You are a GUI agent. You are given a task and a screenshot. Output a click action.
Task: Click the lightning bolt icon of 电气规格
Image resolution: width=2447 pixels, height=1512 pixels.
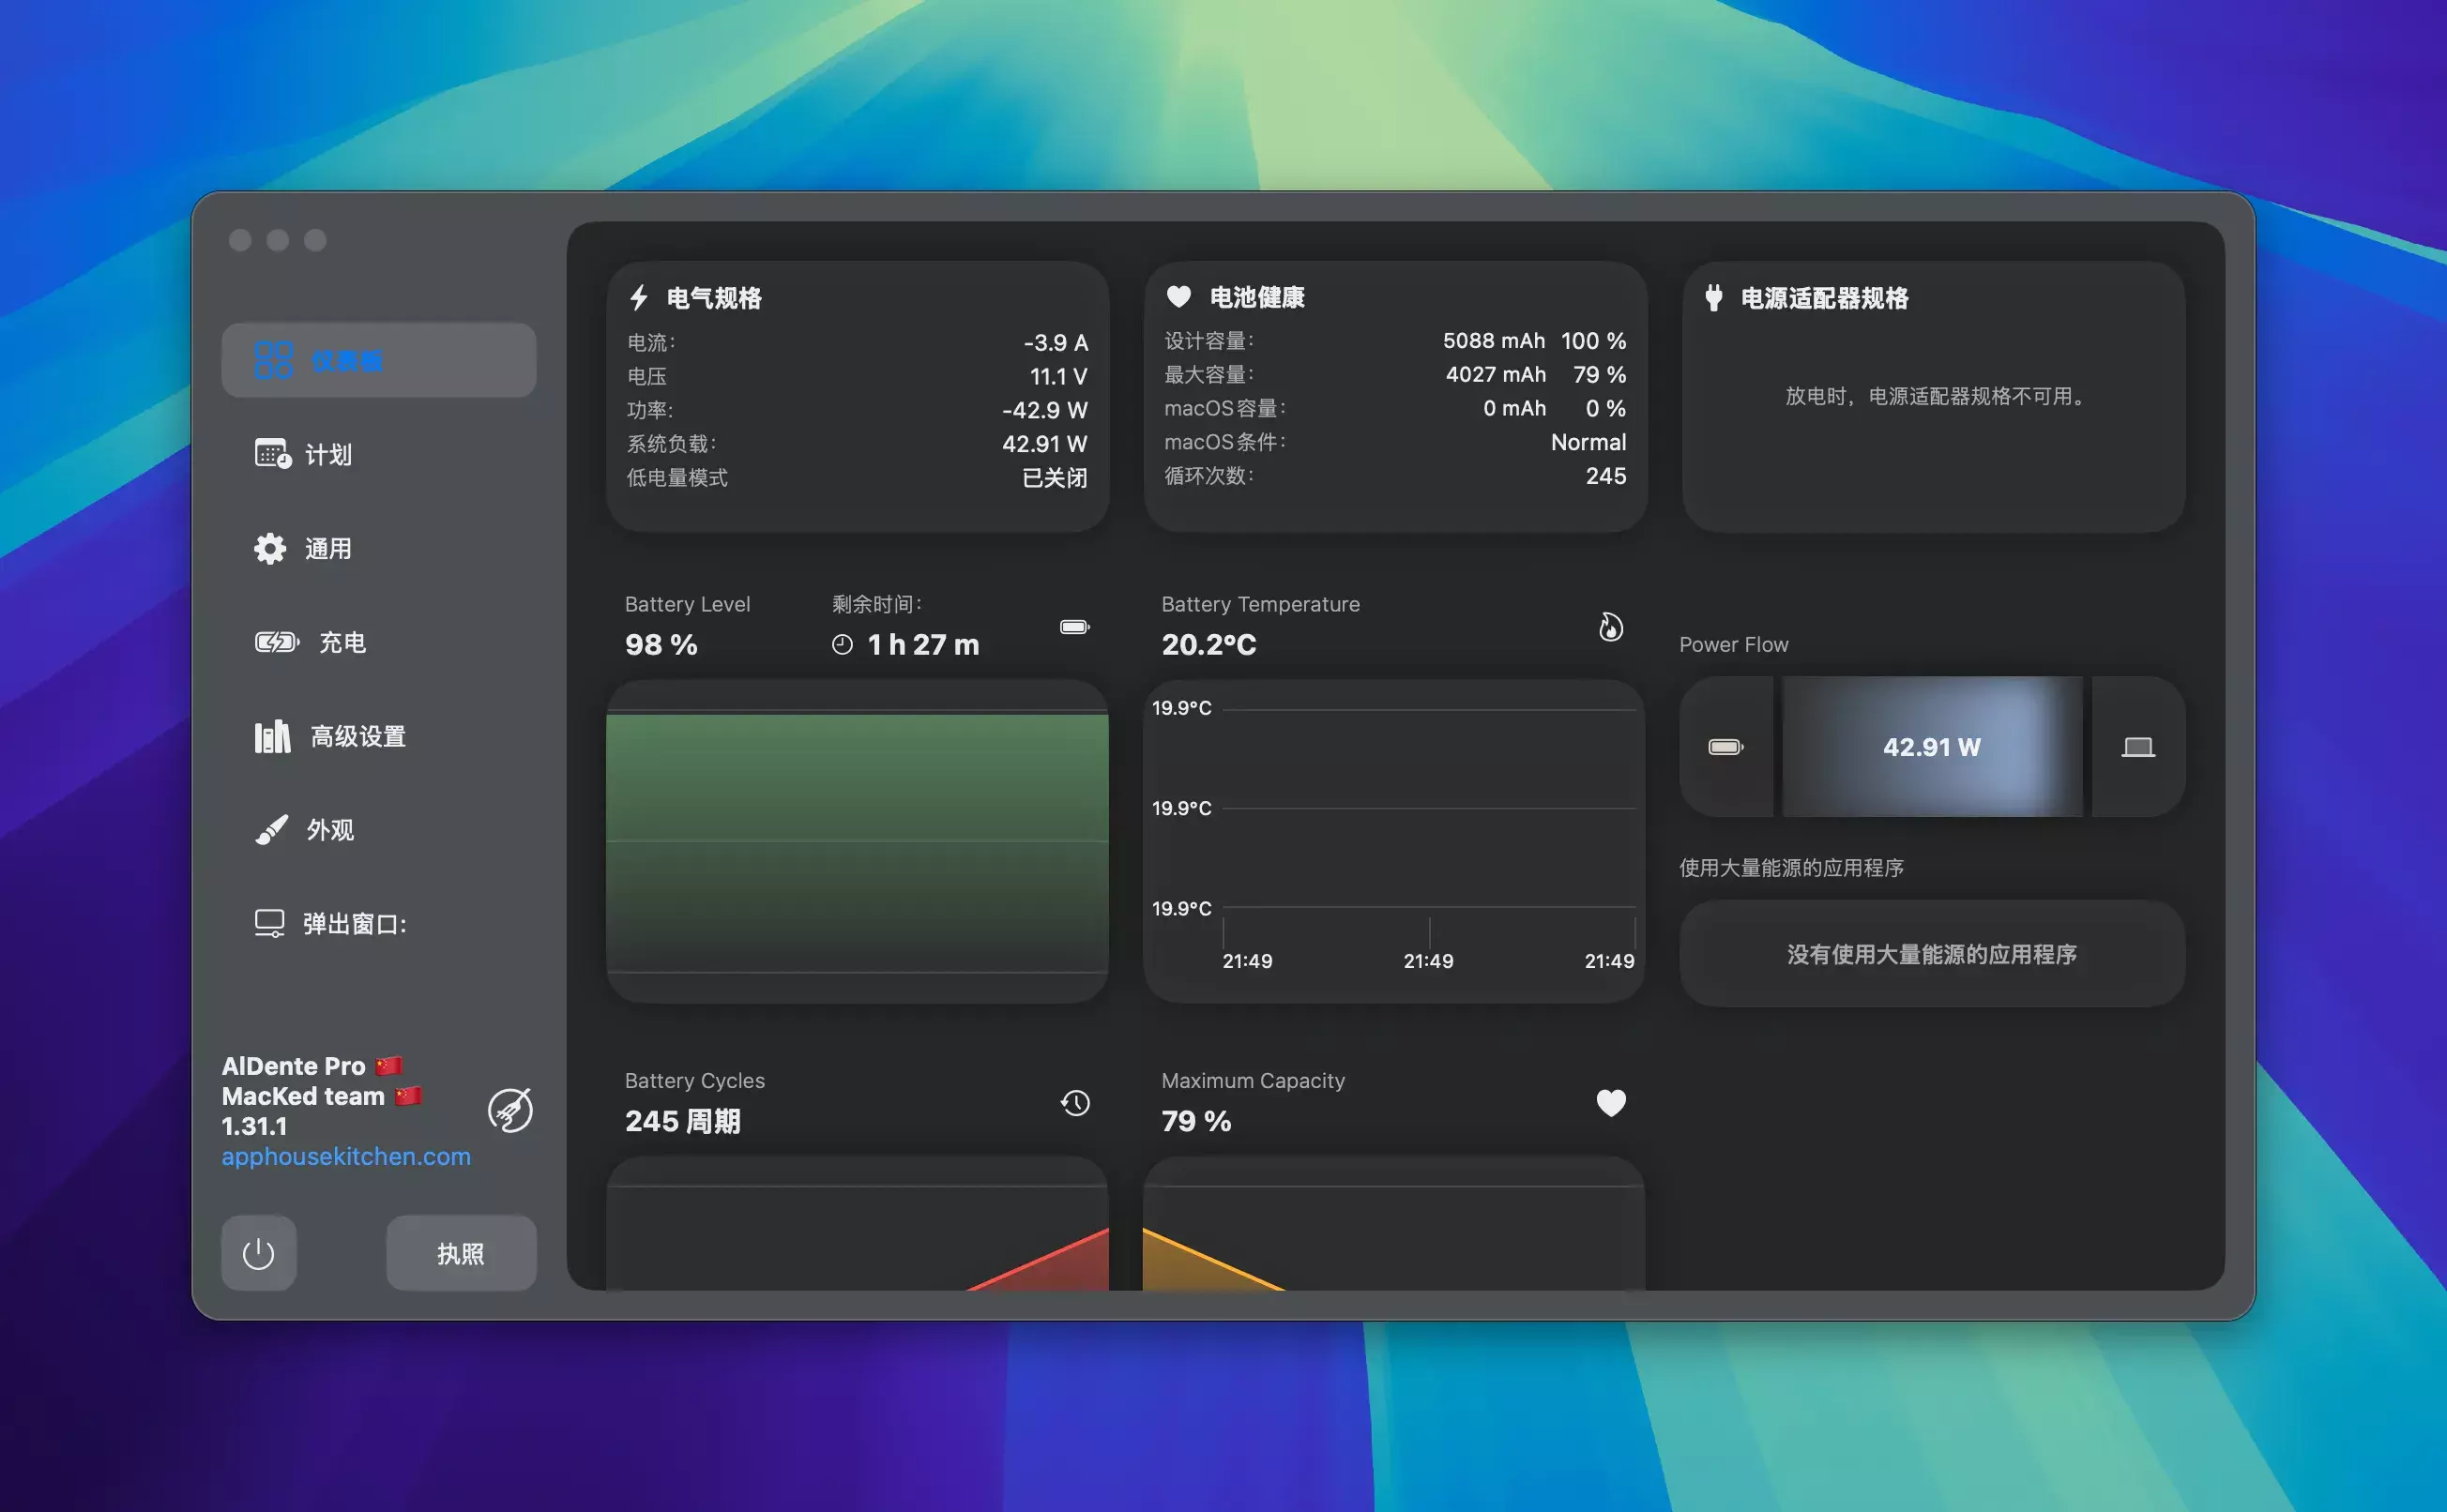[x=639, y=298]
